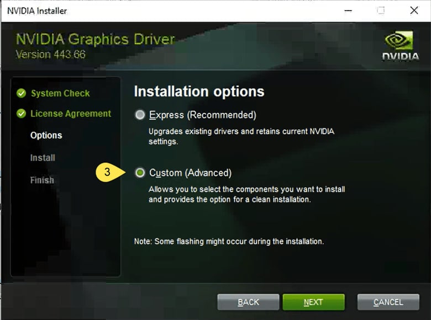Click the 'Version 443.66' text

click(x=51, y=54)
